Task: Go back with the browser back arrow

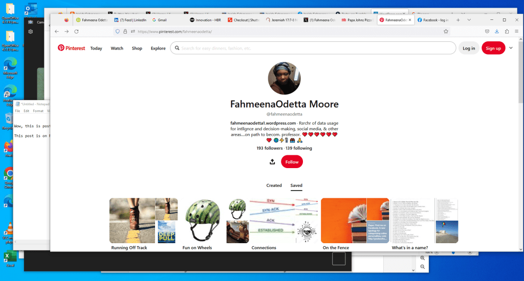Action: point(57,31)
